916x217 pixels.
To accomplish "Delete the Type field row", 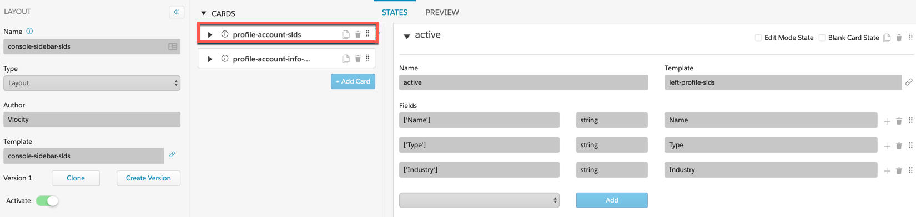I will [899, 146].
